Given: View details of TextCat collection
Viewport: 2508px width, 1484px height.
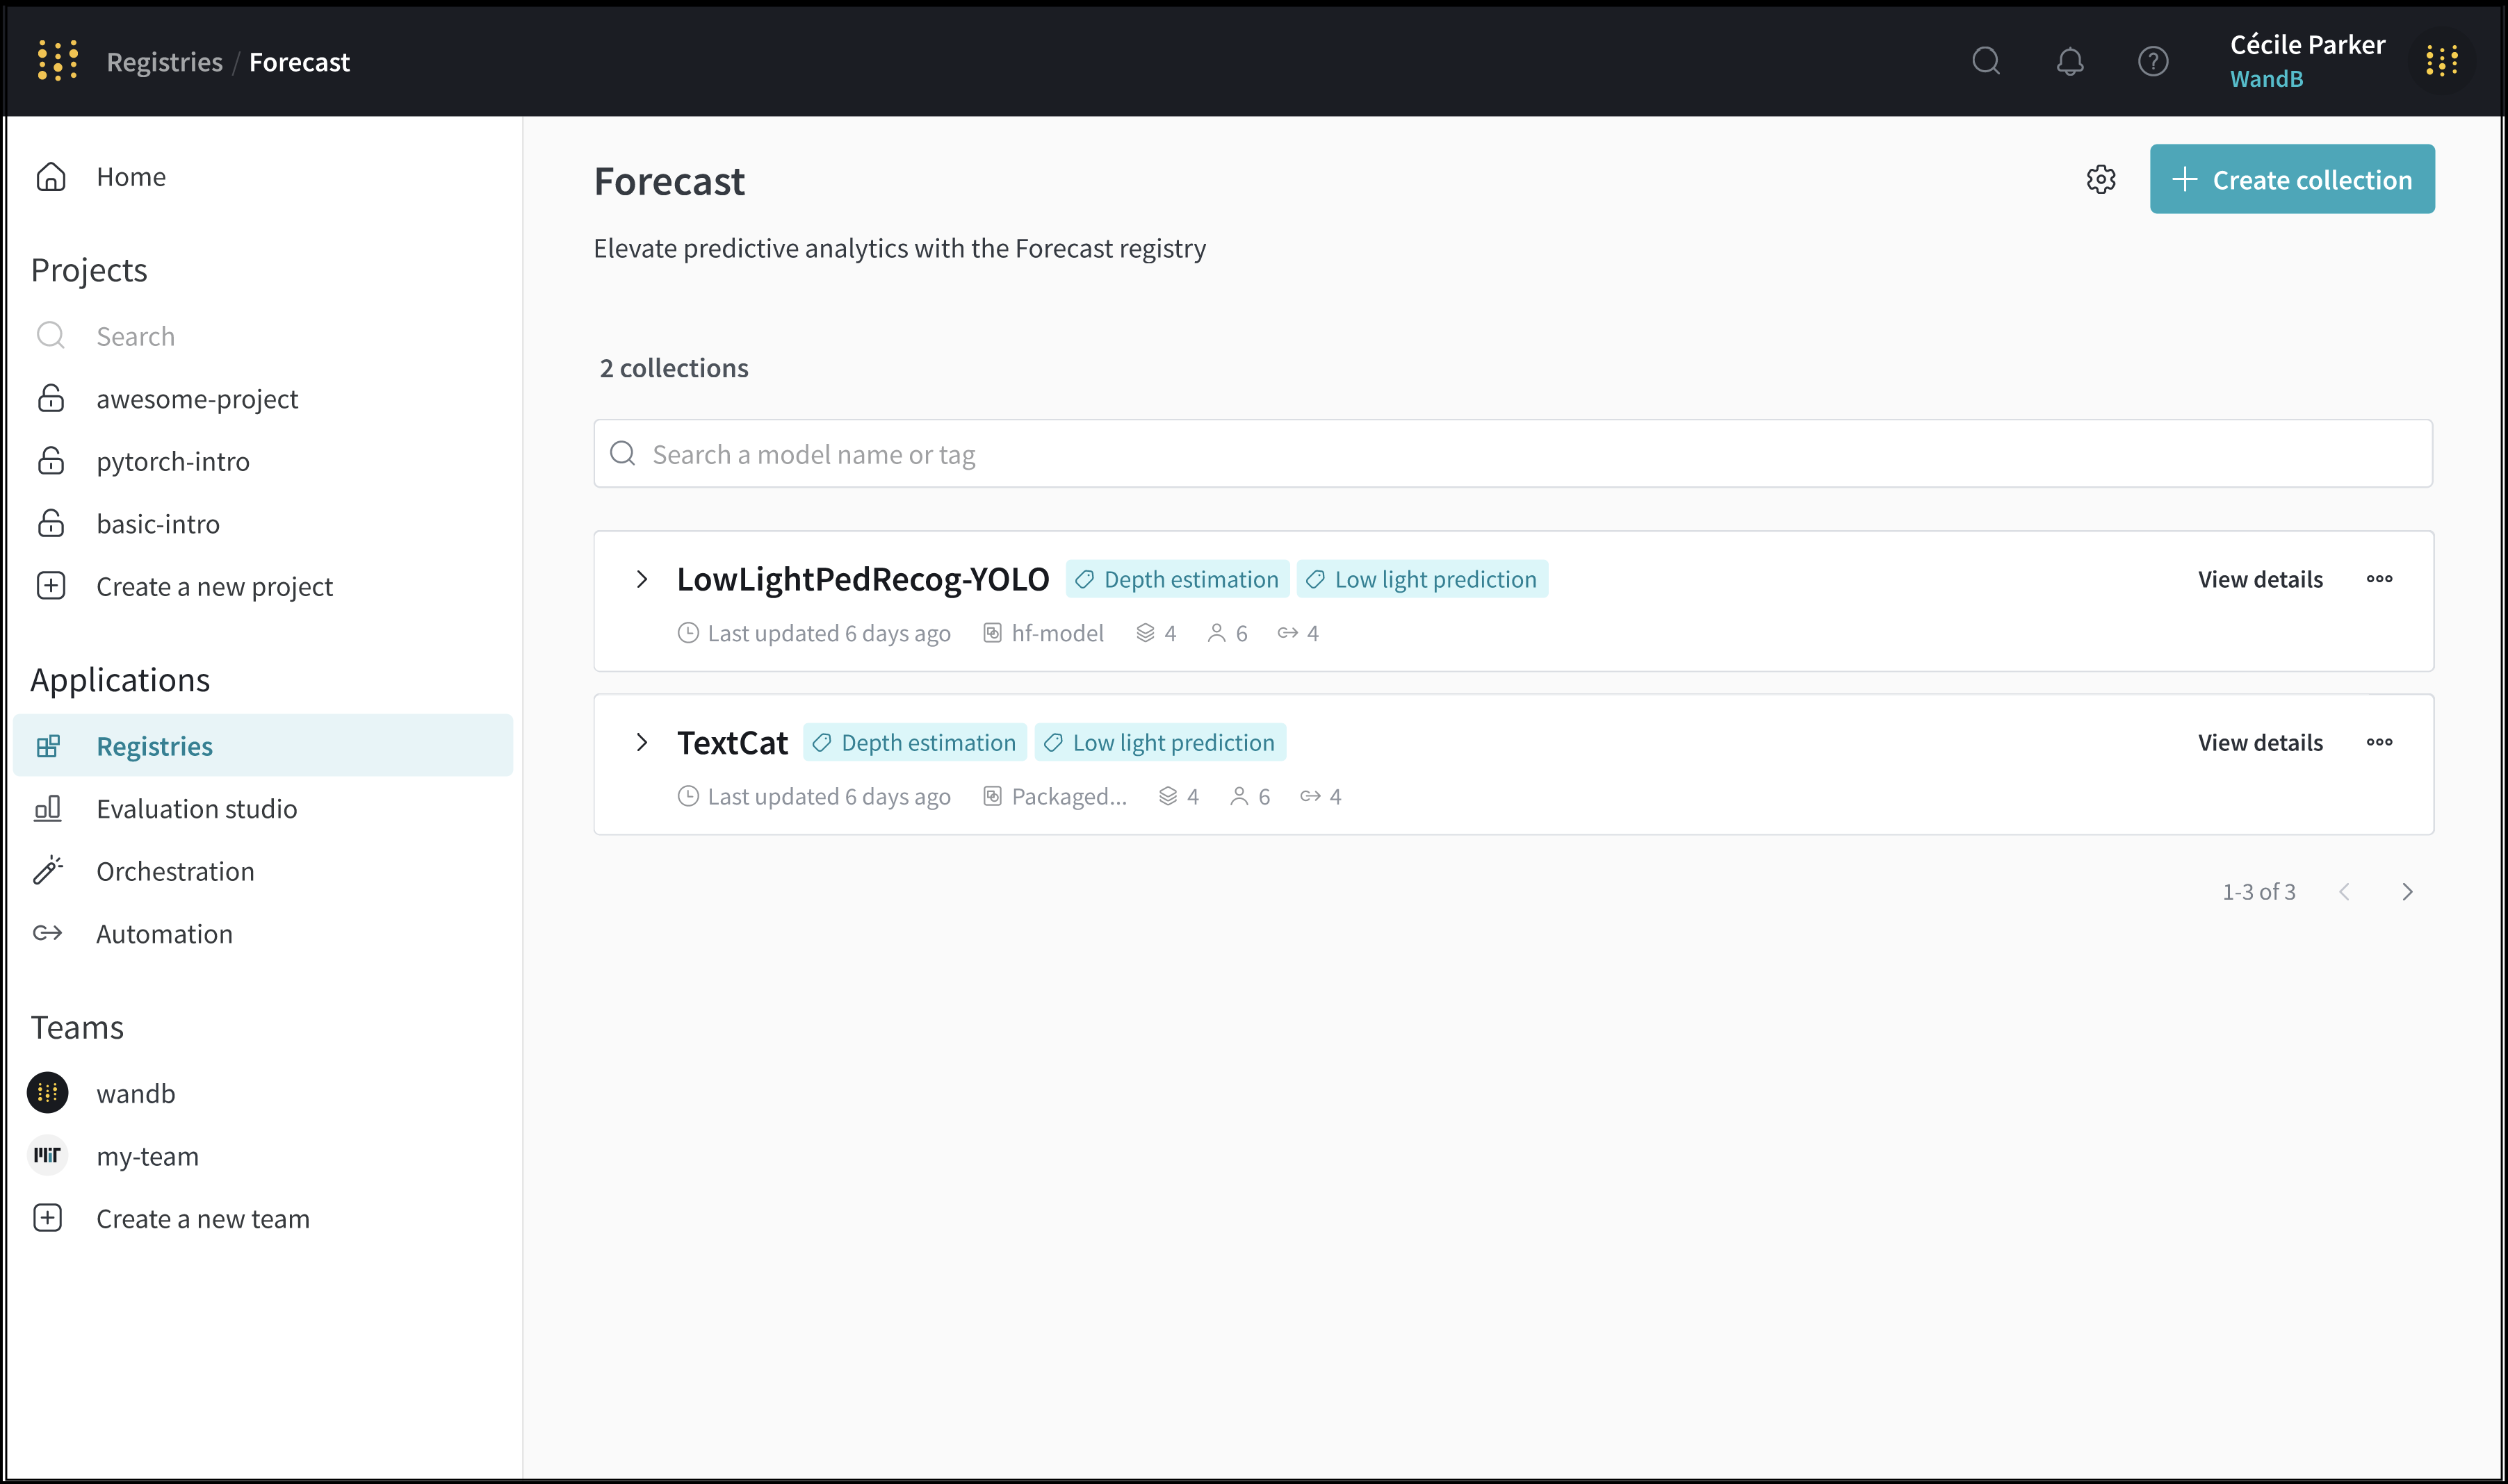Looking at the screenshot, I should click(x=2260, y=743).
